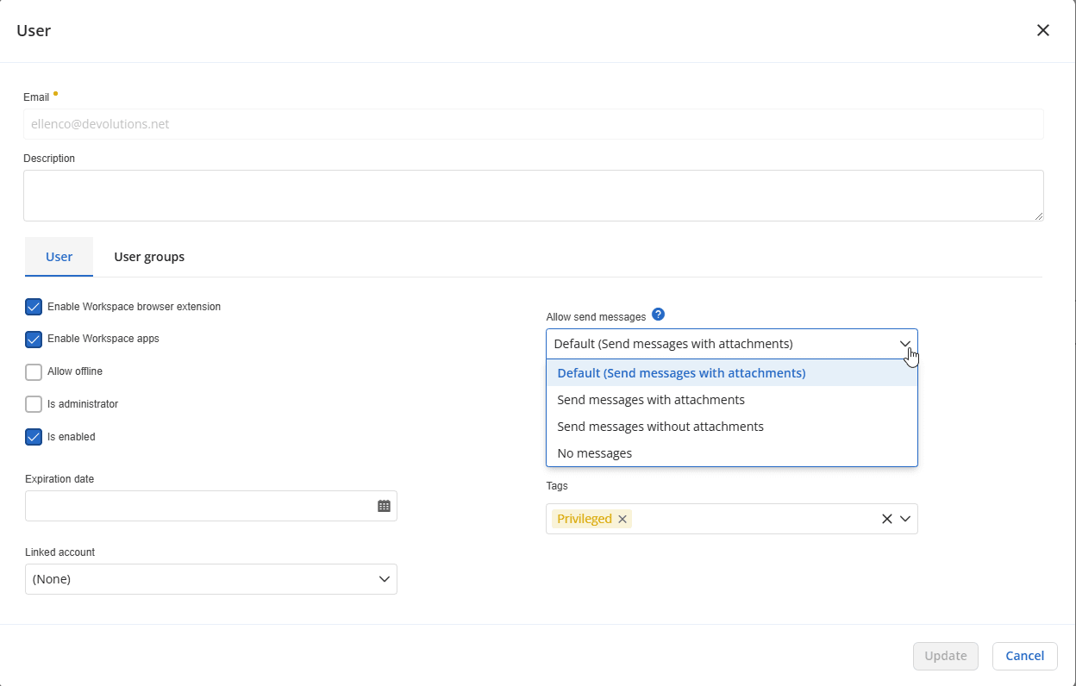Screen dimensions: 1076x686
Task: Collapse the Allow send messages dropdown
Action: click(904, 344)
